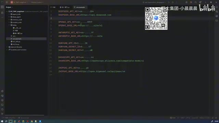Switch to PyCharm in the taskbar
This screenshot has width=219, height=123.
[11, 121]
